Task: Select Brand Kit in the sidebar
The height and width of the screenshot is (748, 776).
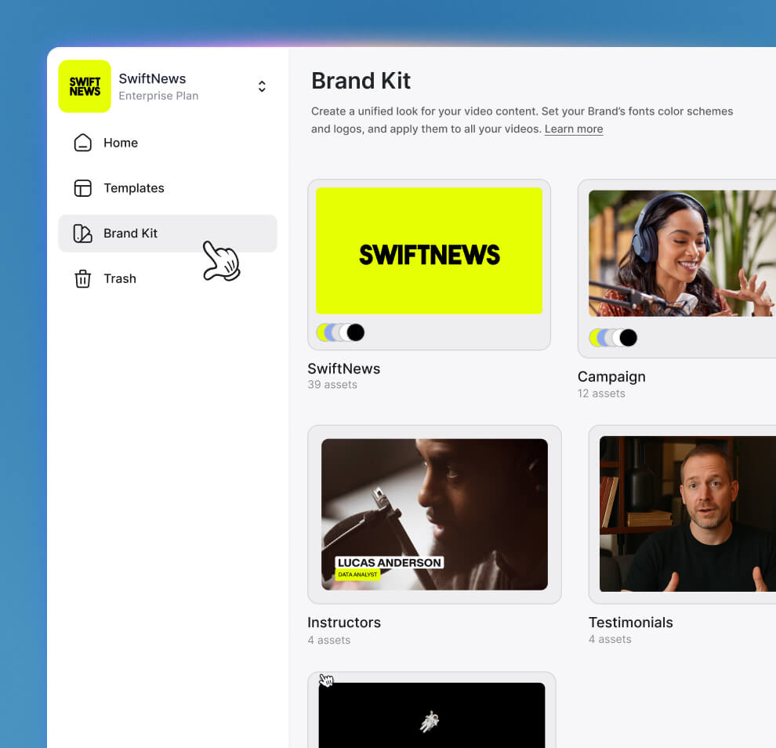Action: point(167,233)
